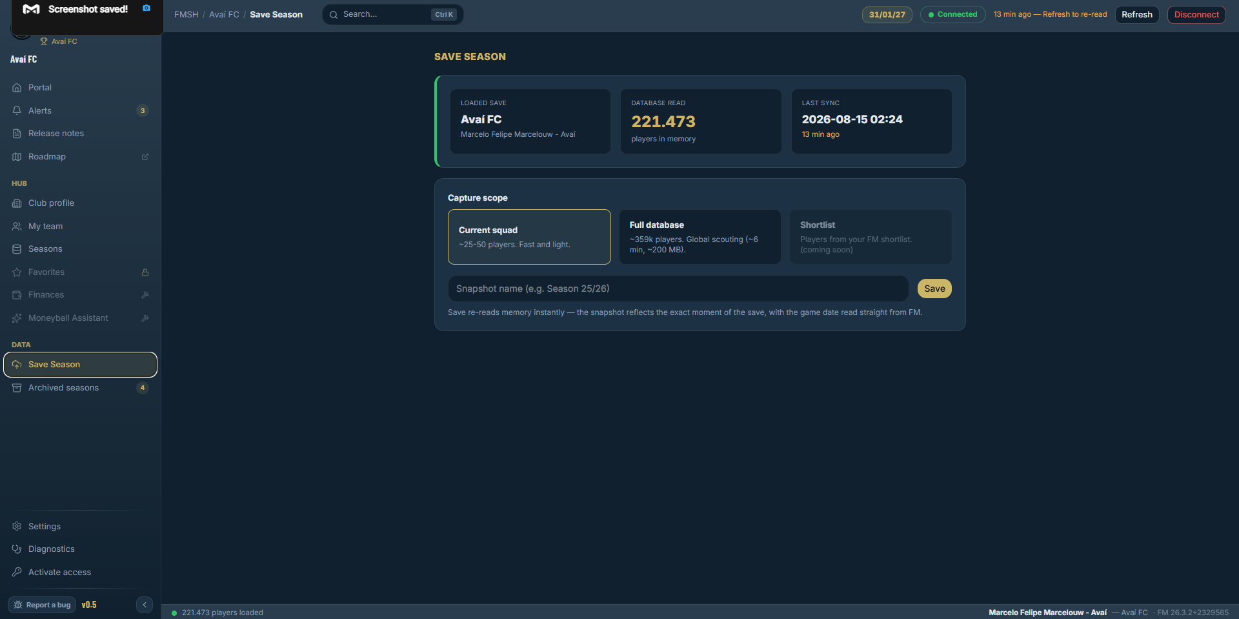Click the '13 min ago — Refresh to re-read' notice

1050,15
